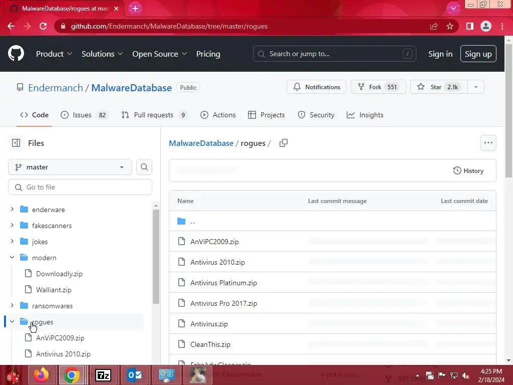Open Antivirus Platinum.zip in file list

coord(223,283)
